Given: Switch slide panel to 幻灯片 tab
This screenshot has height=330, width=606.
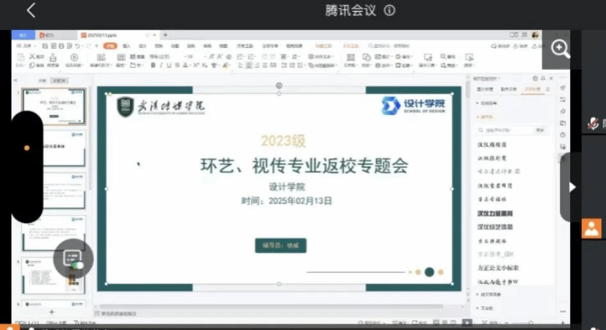Looking at the screenshot, I should pos(59,81).
